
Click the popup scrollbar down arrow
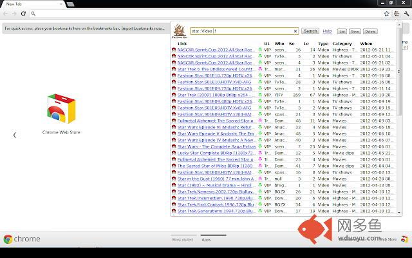click(x=399, y=212)
